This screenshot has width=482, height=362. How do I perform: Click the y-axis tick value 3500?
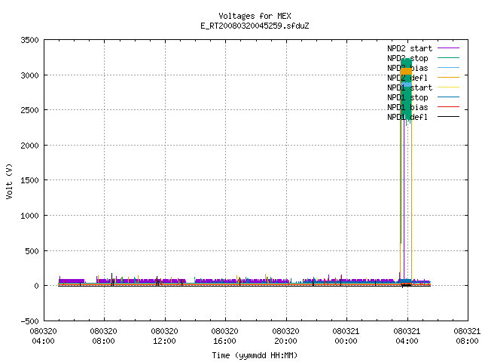coord(30,40)
